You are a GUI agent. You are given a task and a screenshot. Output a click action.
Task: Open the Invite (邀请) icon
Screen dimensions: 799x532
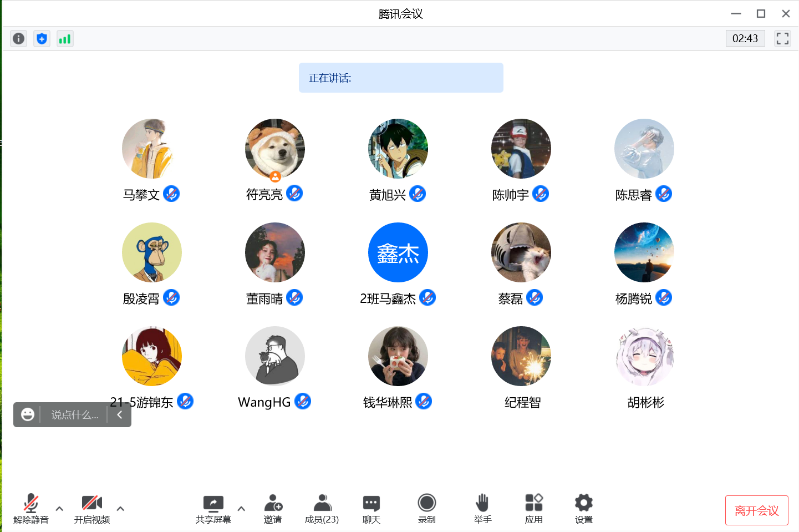273,508
